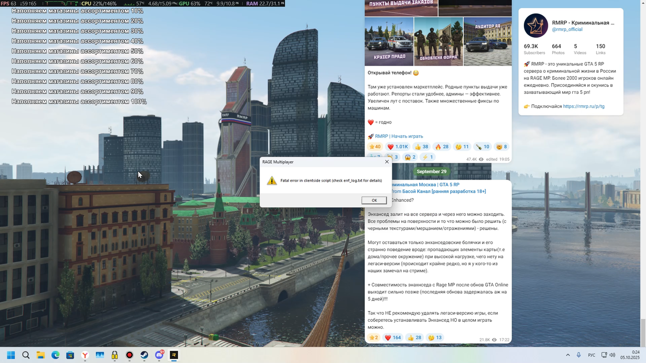Click the views eye icon beside 21.8K

(494, 340)
